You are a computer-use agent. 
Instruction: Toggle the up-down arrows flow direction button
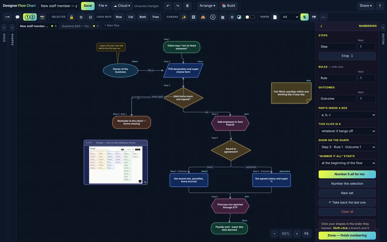point(304,17)
